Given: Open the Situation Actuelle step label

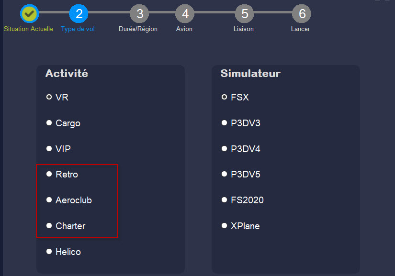Looking at the screenshot, I should (x=28, y=29).
